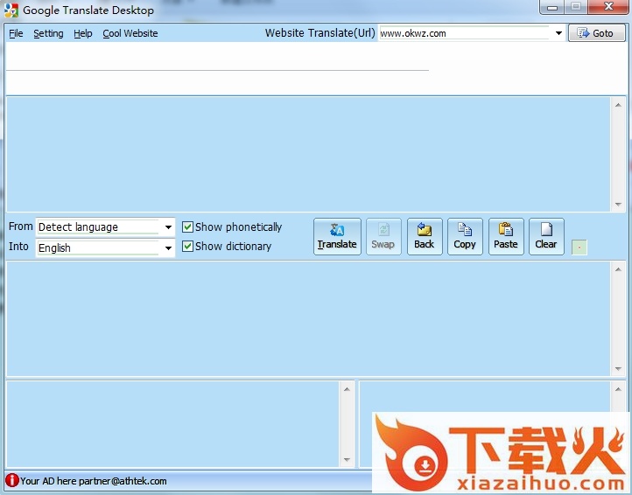The image size is (632, 495).
Task: Open the Into language dropdown
Action: point(168,248)
